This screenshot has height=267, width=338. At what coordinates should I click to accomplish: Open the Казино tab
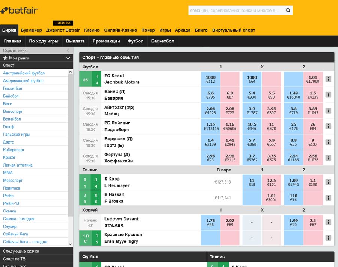92,30
